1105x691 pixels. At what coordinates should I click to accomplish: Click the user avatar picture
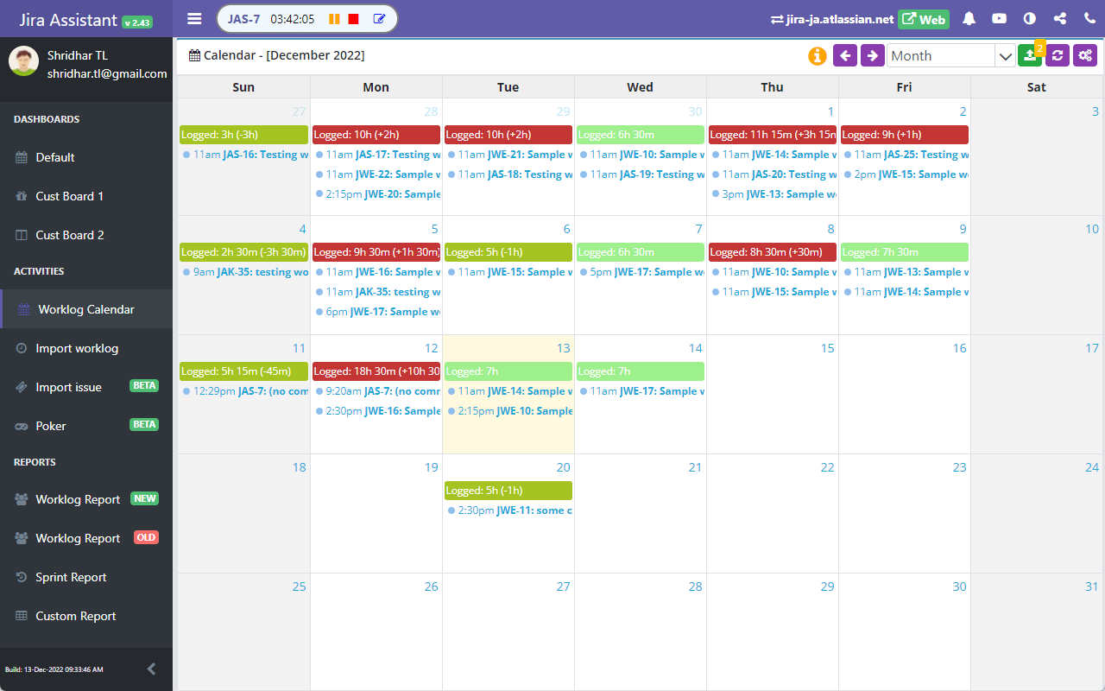pyautogui.click(x=23, y=61)
